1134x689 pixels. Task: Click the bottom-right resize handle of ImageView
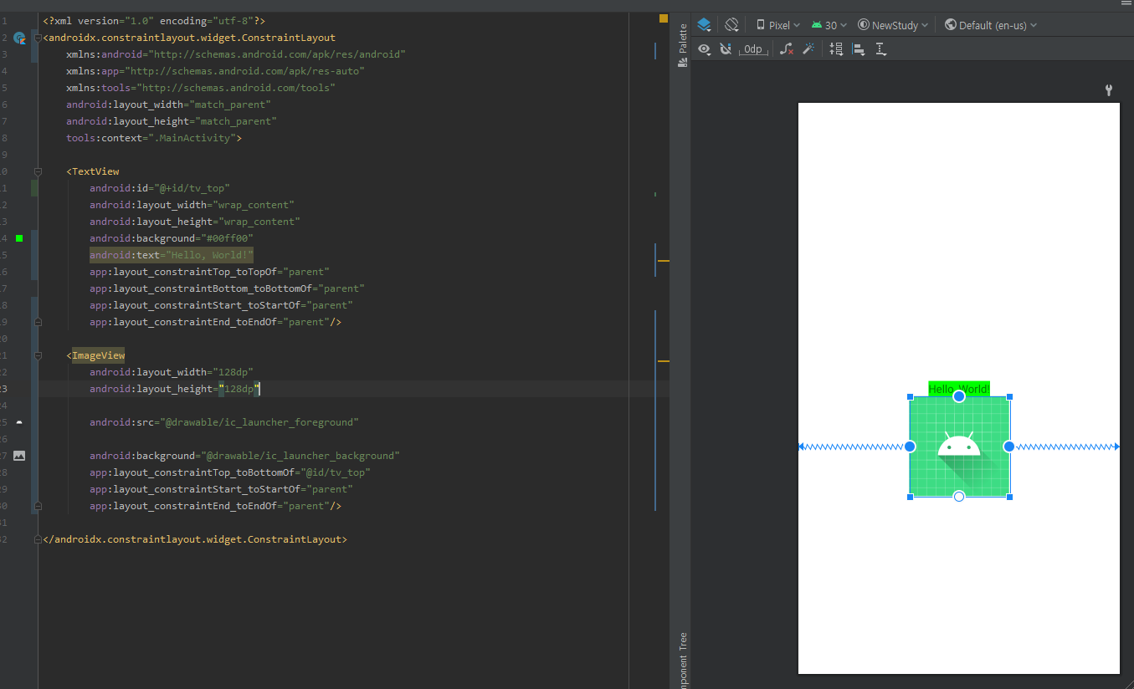point(1009,497)
